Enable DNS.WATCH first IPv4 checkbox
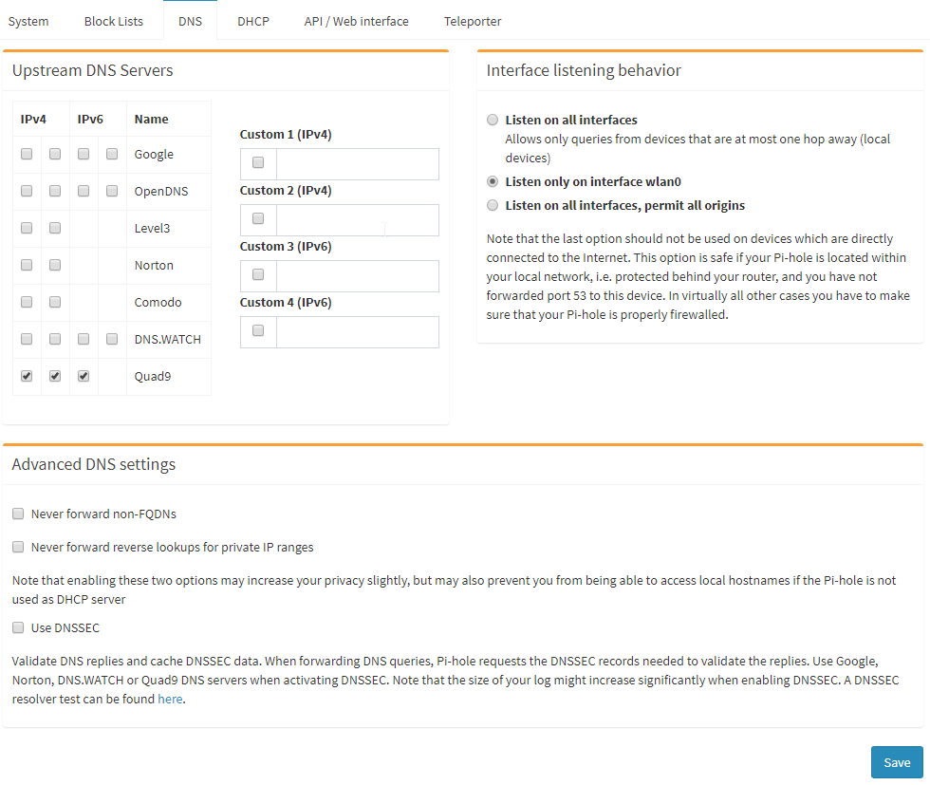Screen dimensions: 930x785 [x=27, y=339]
